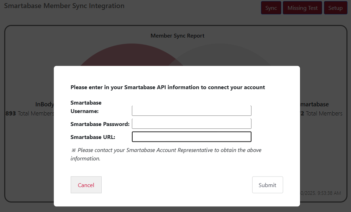The image size is (351, 212).
Task: Click the dialog instruction heading text
Action: 168,87
